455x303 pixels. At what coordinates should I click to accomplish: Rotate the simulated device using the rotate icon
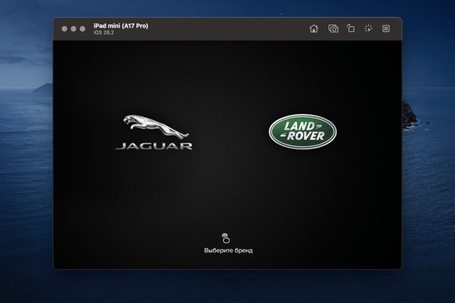350,29
